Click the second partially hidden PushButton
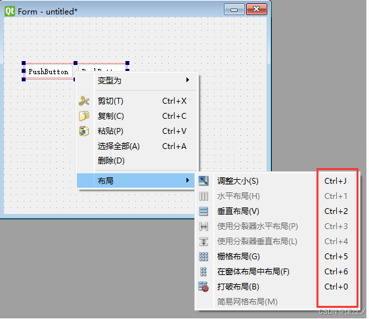 (102, 68)
